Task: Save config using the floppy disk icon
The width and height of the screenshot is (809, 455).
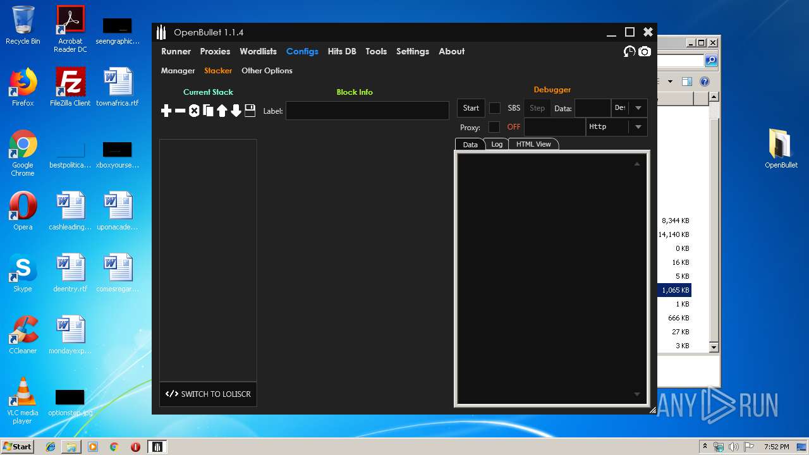Action: [250, 111]
